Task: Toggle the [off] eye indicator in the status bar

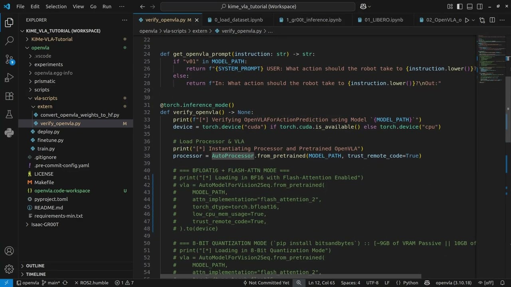Action: (486, 283)
